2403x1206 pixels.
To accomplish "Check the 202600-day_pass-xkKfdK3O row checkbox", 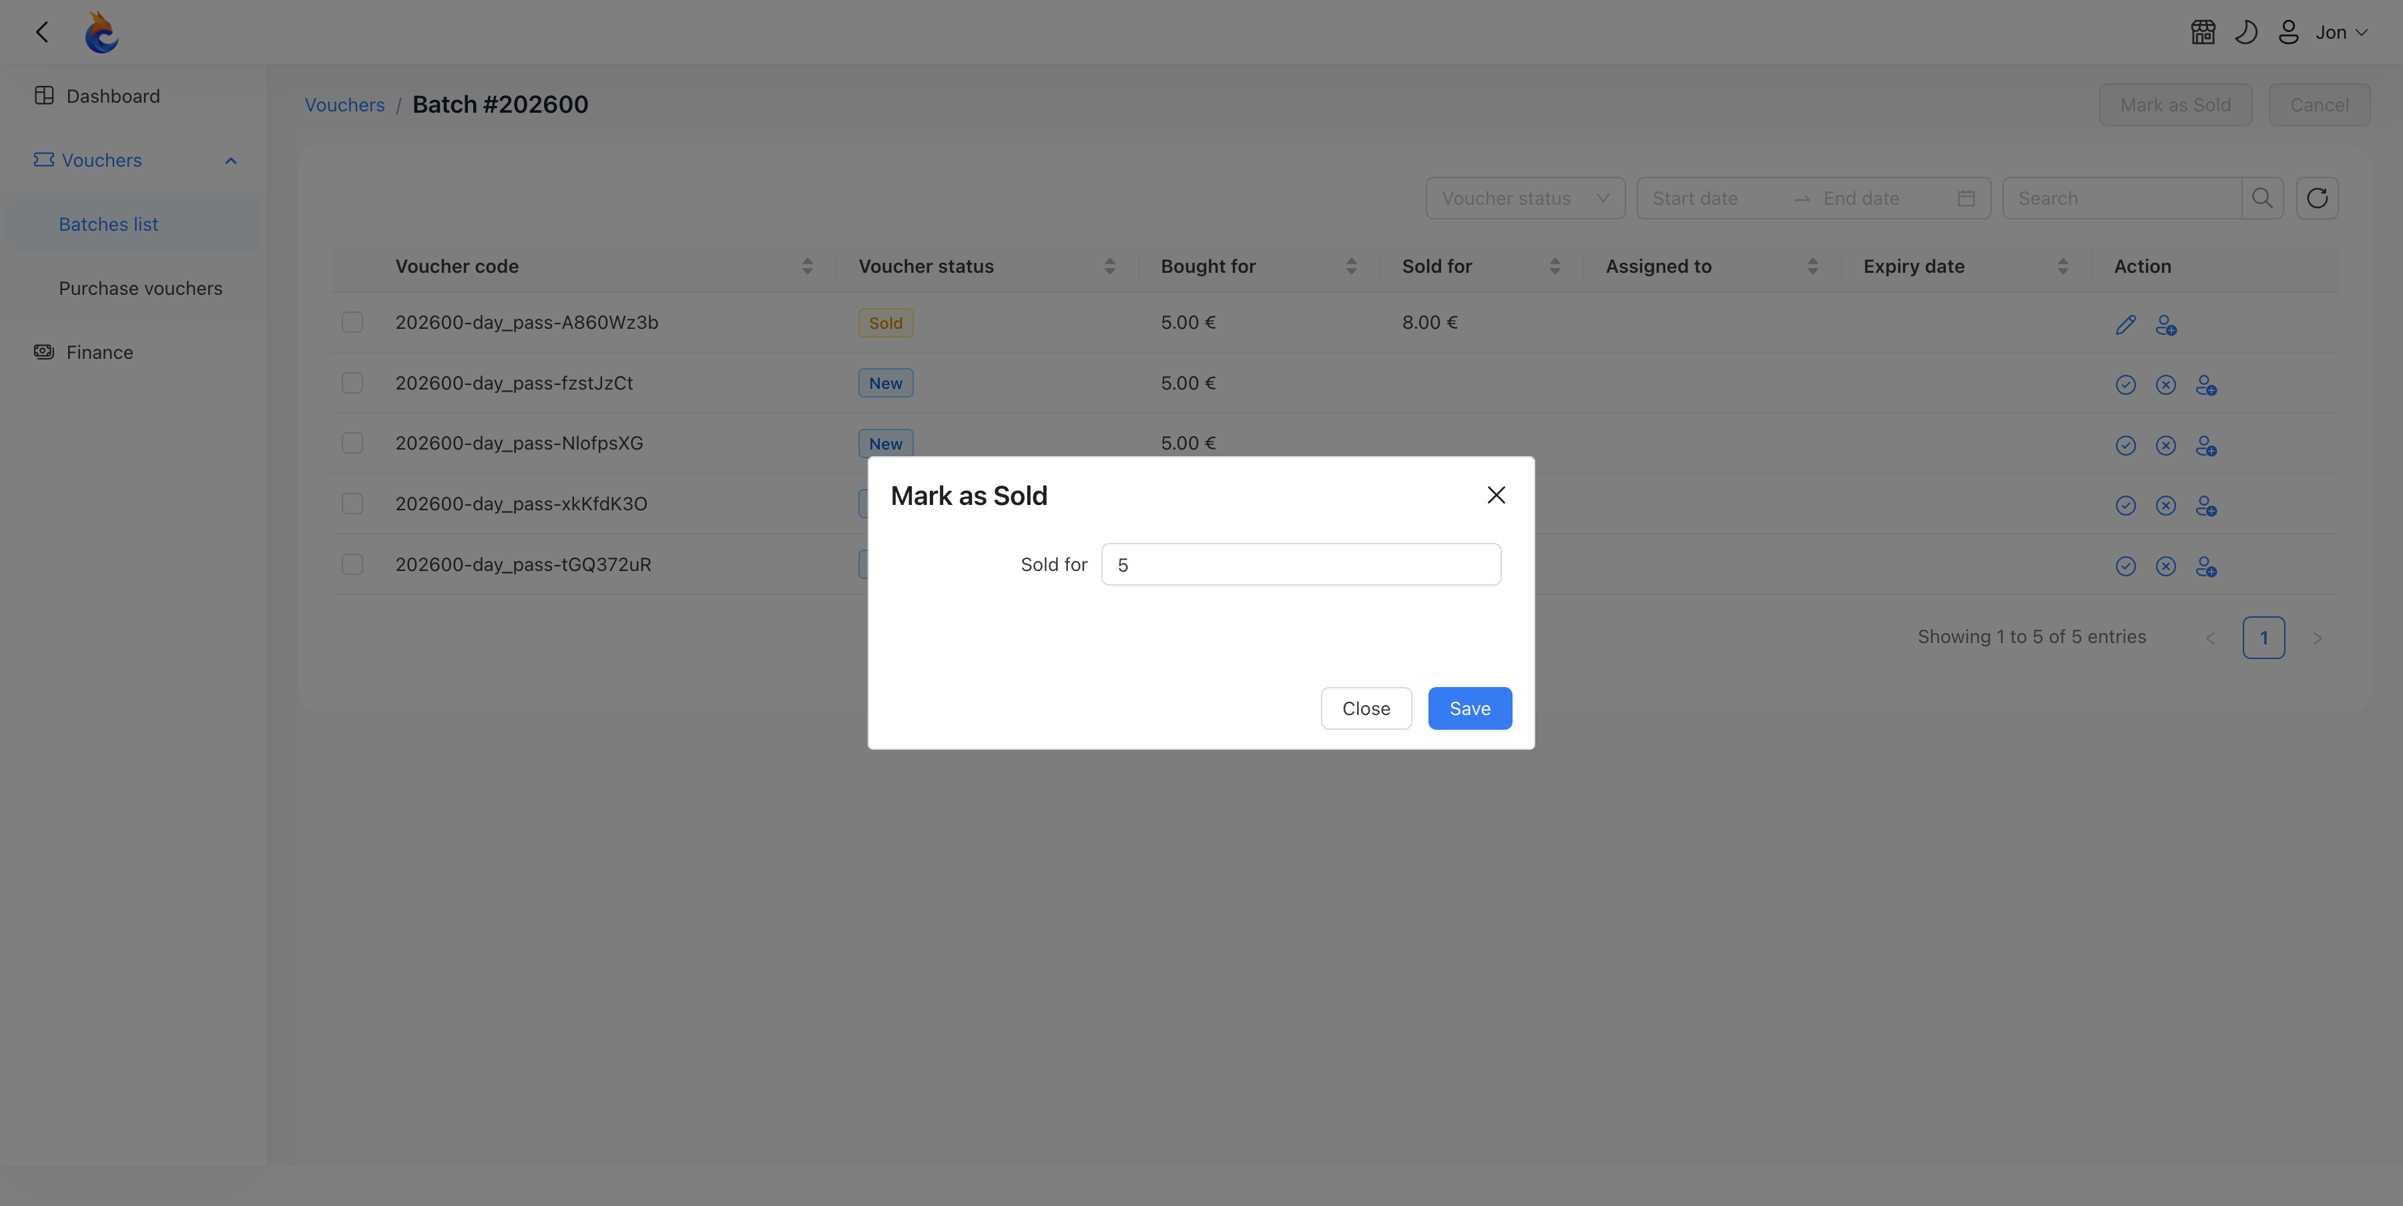I will click(352, 504).
